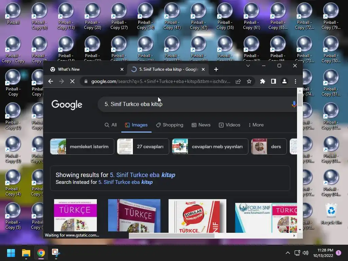Open the Videos results tab
Viewport: 348px width, 261px height.
(229, 125)
